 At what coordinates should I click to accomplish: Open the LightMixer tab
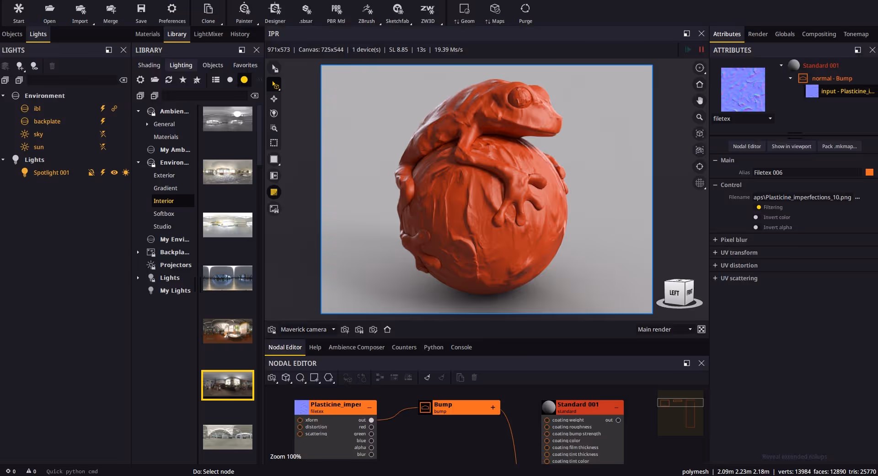(x=209, y=34)
